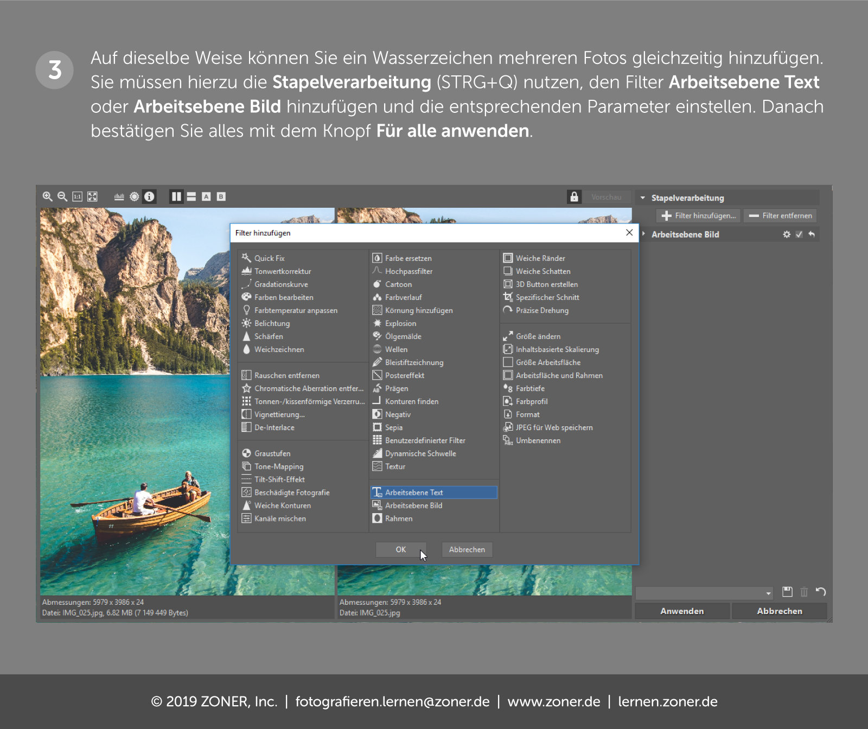This screenshot has width=868, height=729.
Task: Click the Filter entfernen button
Action: tap(780, 216)
